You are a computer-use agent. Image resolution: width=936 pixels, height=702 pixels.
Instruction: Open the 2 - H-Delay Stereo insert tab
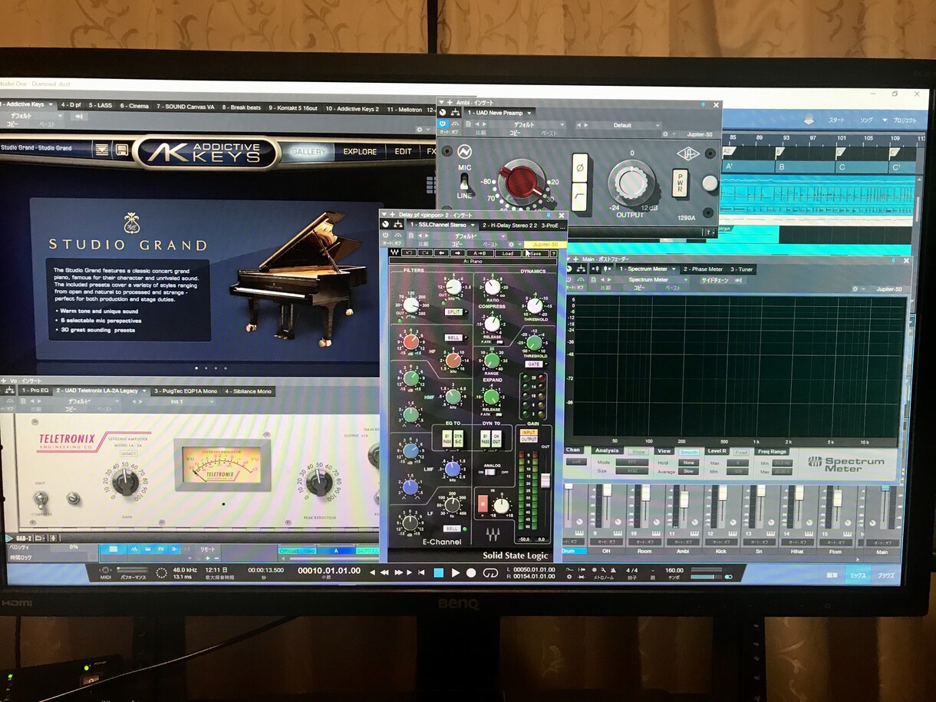point(509,226)
